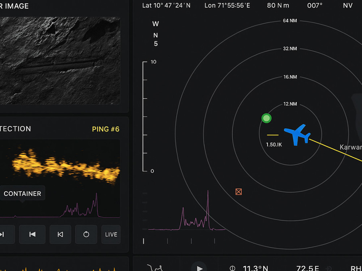Click the 16.NM range ring label
The width and height of the screenshot is (362, 271).
click(290, 77)
